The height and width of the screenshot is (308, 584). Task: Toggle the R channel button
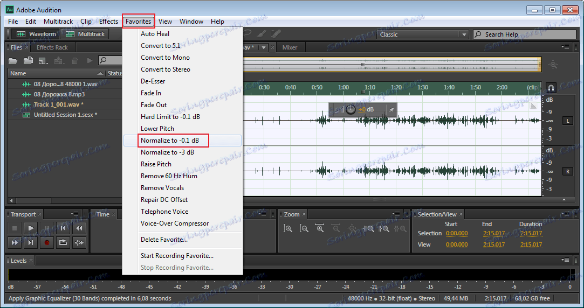pyautogui.click(x=568, y=171)
